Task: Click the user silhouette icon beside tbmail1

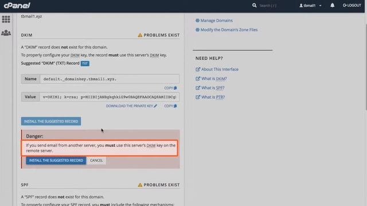Action: 301,5
